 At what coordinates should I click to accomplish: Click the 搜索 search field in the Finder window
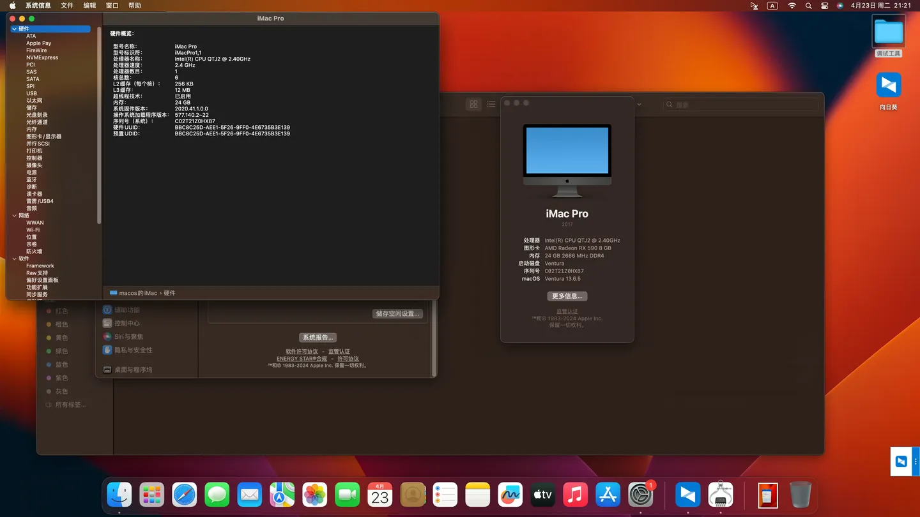[741, 104]
